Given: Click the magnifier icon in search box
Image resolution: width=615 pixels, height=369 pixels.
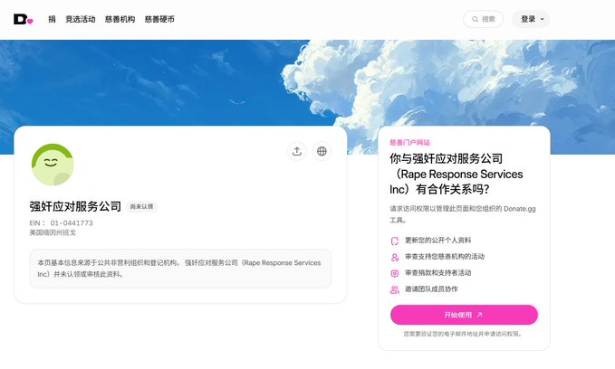Looking at the screenshot, I should (475, 19).
